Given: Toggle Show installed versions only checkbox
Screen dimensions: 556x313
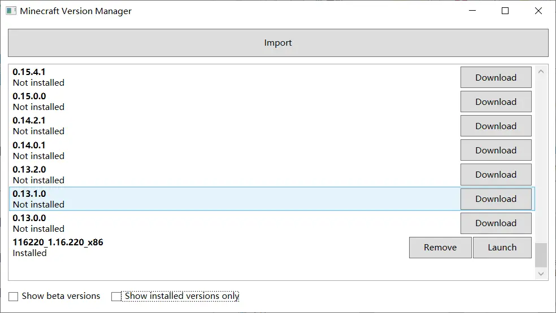Looking at the screenshot, I should [116, 296].
